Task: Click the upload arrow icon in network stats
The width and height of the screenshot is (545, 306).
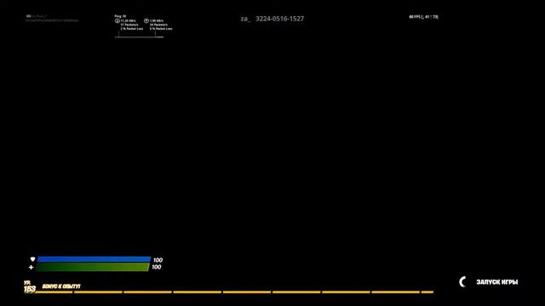Action: coord(146,20)
